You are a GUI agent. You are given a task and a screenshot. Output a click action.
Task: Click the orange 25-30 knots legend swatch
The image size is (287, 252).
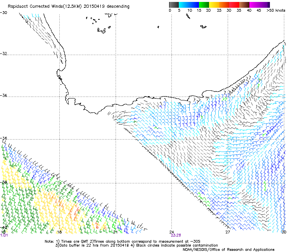coord(224,5)
